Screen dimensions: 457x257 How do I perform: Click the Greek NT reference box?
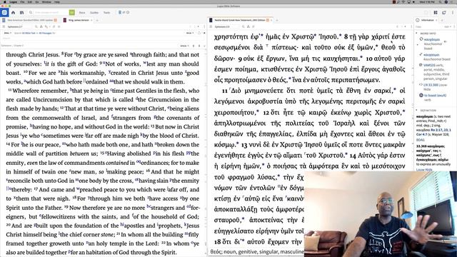coord(227,26)
